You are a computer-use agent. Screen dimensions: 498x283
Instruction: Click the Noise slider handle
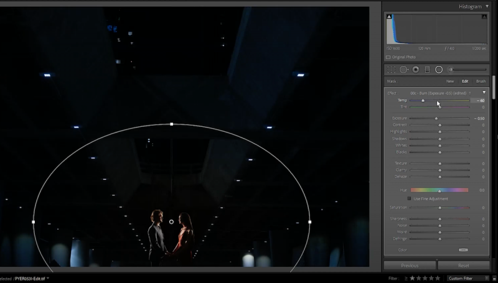click(x=440, y=226)
